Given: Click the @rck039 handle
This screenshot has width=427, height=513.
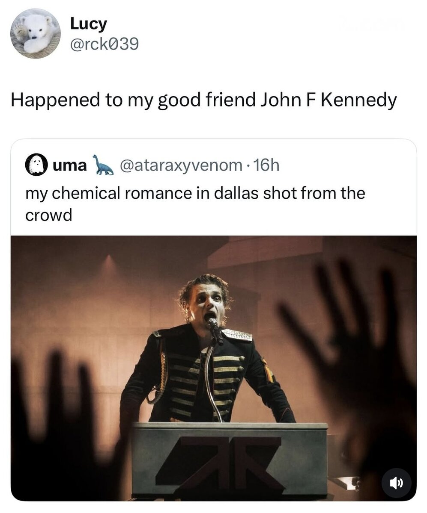Looking at the screenshot, I should click(x=104, y=44).
